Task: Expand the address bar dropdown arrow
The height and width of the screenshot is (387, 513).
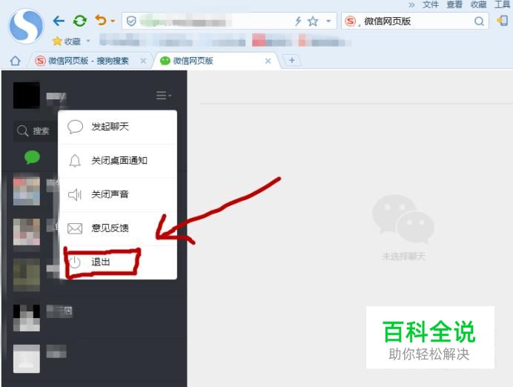Action: click(x=328, y=21)
